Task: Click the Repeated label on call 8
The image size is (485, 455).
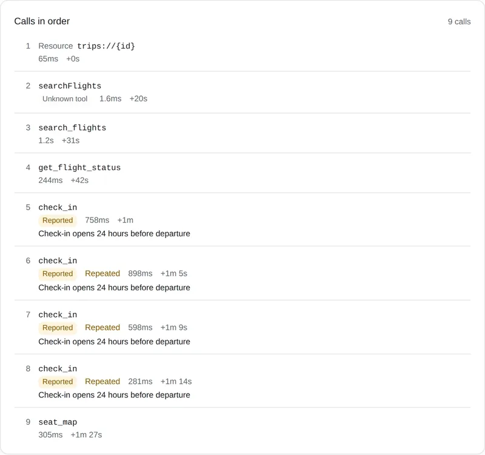Action: tap(102, 381)
